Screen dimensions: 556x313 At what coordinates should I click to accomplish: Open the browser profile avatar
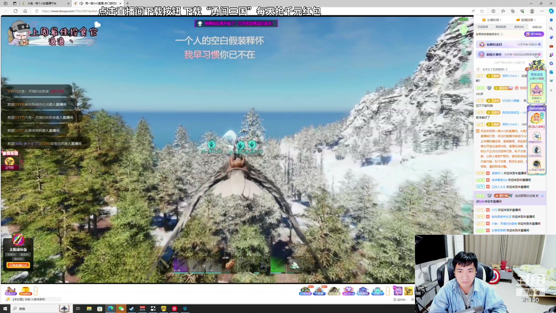click(532, 11)
